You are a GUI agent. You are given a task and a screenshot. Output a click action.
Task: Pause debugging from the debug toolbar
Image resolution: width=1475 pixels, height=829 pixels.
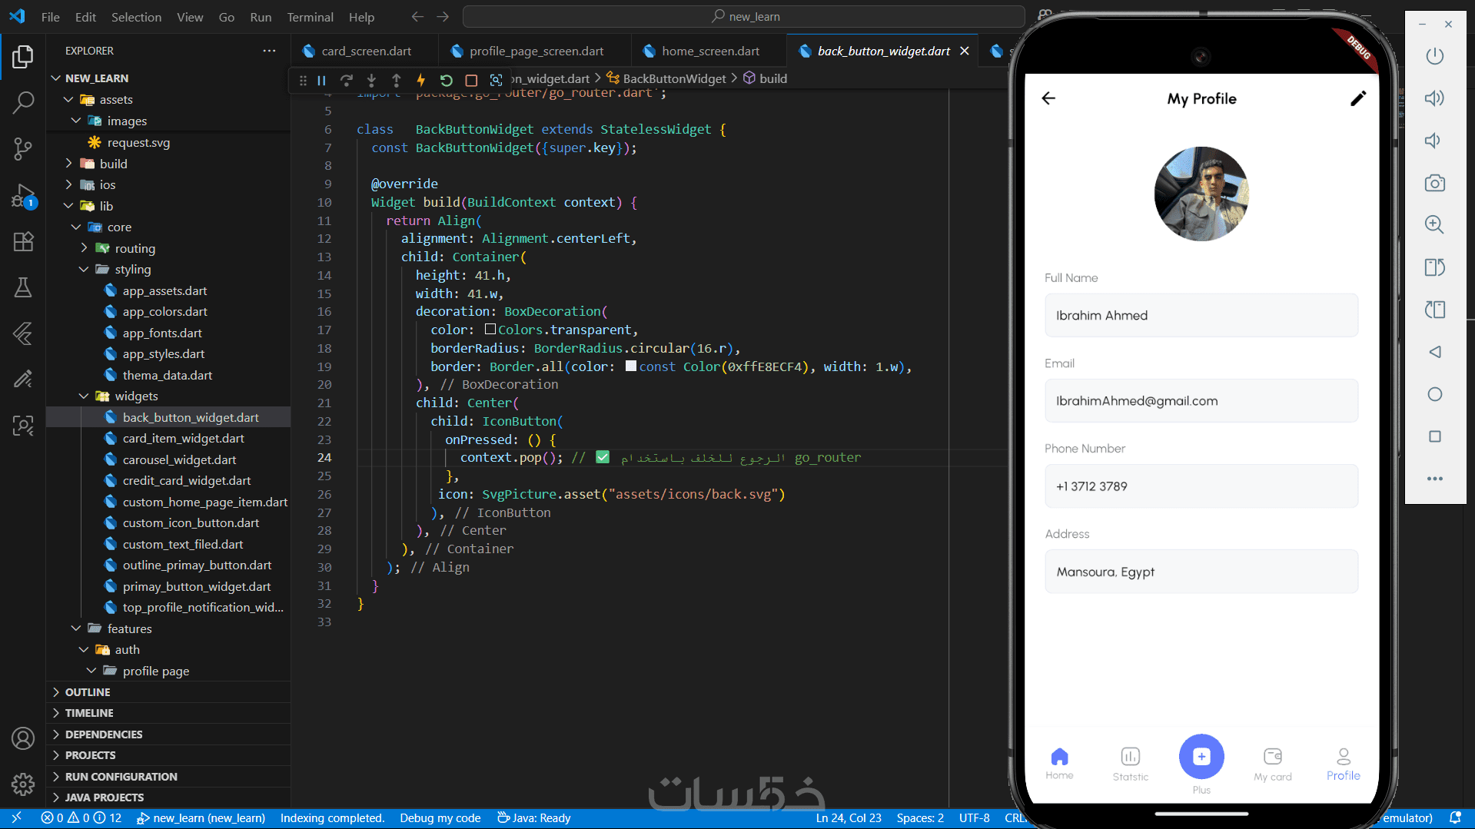click(x=322, y=80)
